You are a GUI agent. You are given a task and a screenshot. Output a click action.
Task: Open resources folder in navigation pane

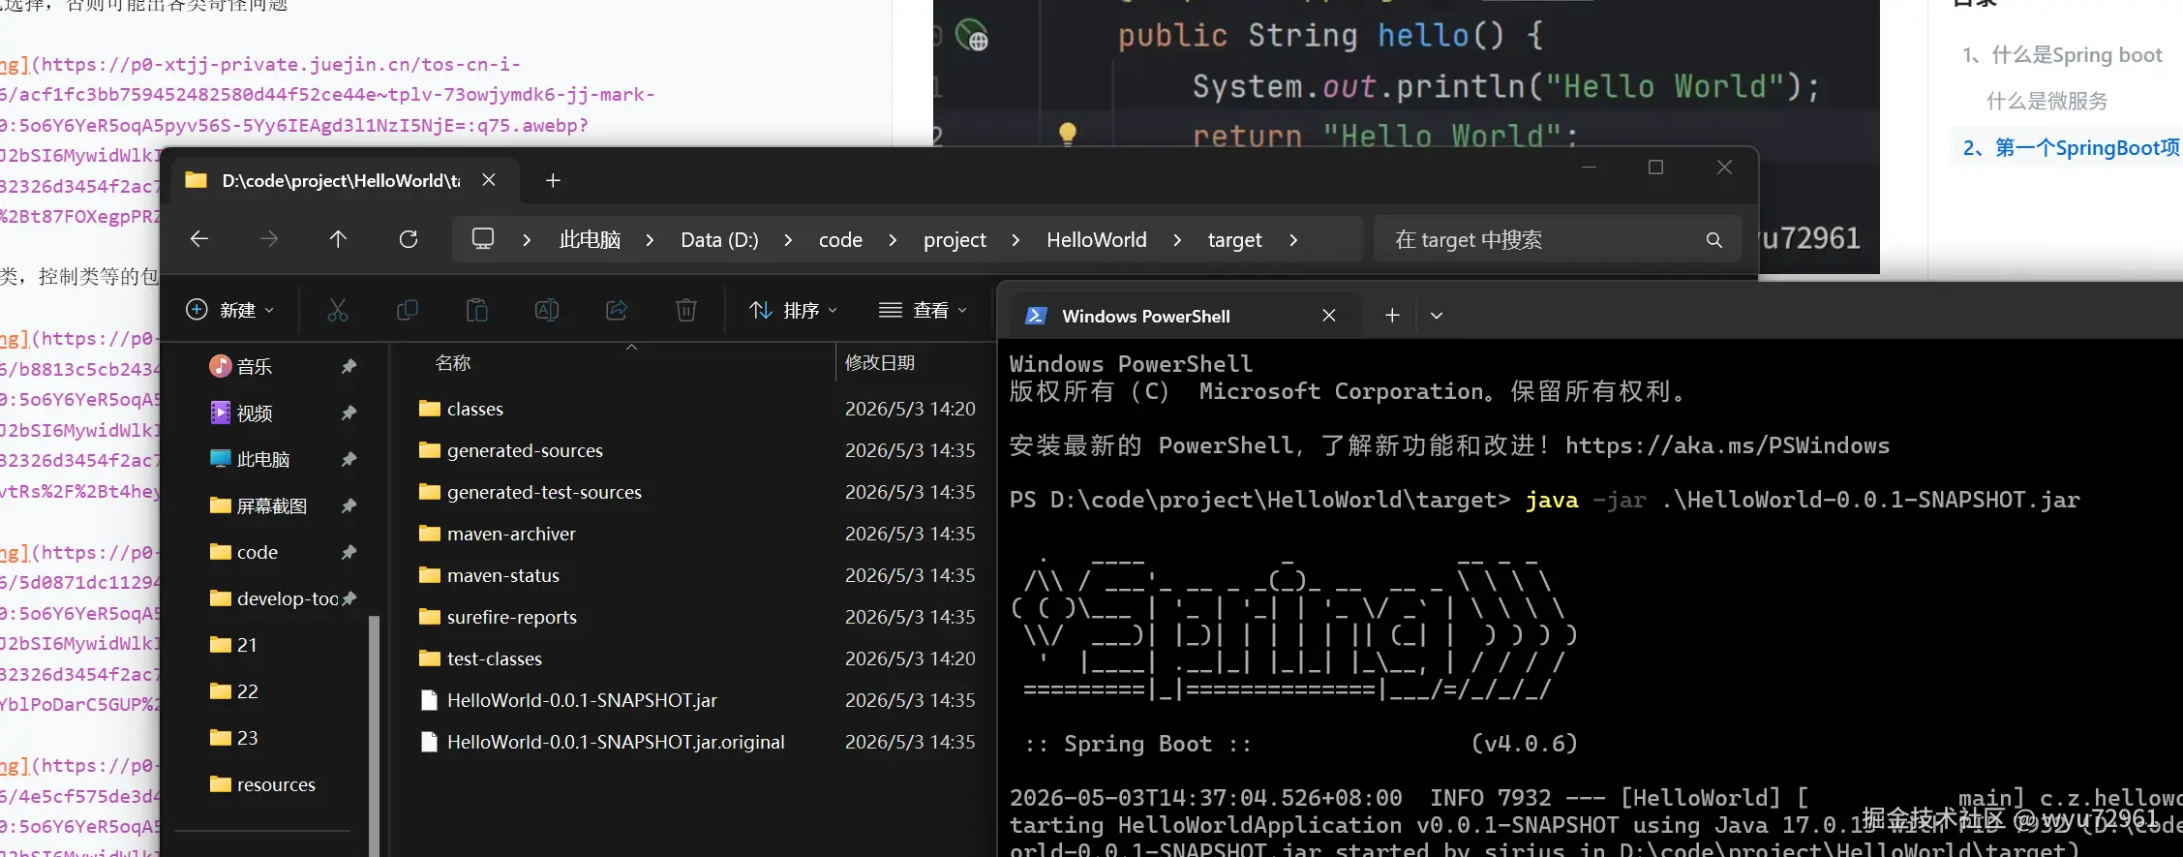tap(263, 784)
